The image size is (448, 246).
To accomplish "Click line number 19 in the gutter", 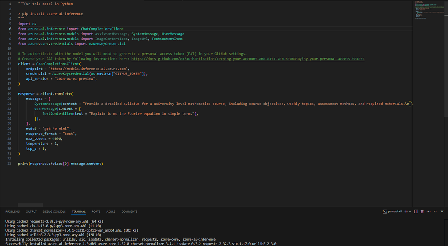I will [9, 94].
